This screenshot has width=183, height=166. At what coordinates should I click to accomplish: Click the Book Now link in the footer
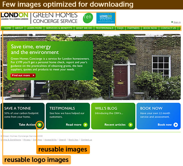click(74, 140)
